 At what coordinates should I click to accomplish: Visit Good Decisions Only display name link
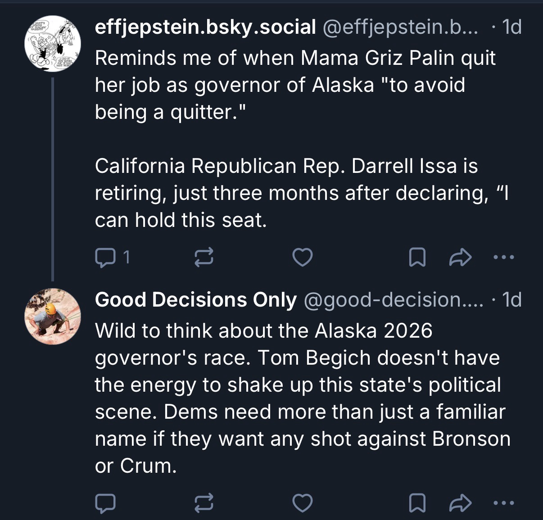196,300
